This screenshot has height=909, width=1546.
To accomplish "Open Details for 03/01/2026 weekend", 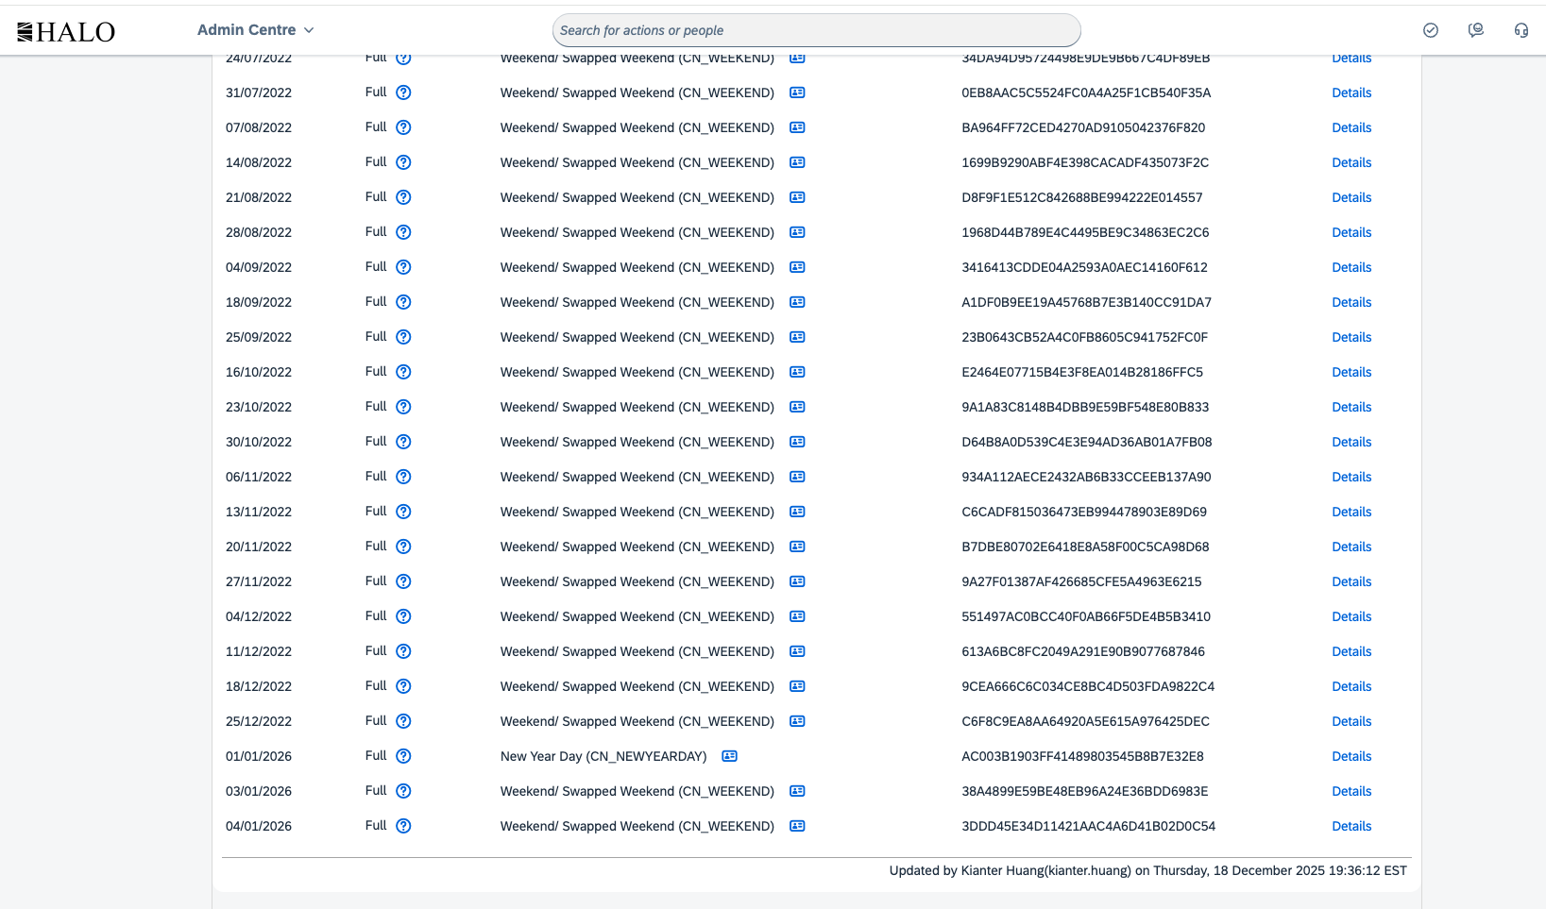I will point(1351,791).
